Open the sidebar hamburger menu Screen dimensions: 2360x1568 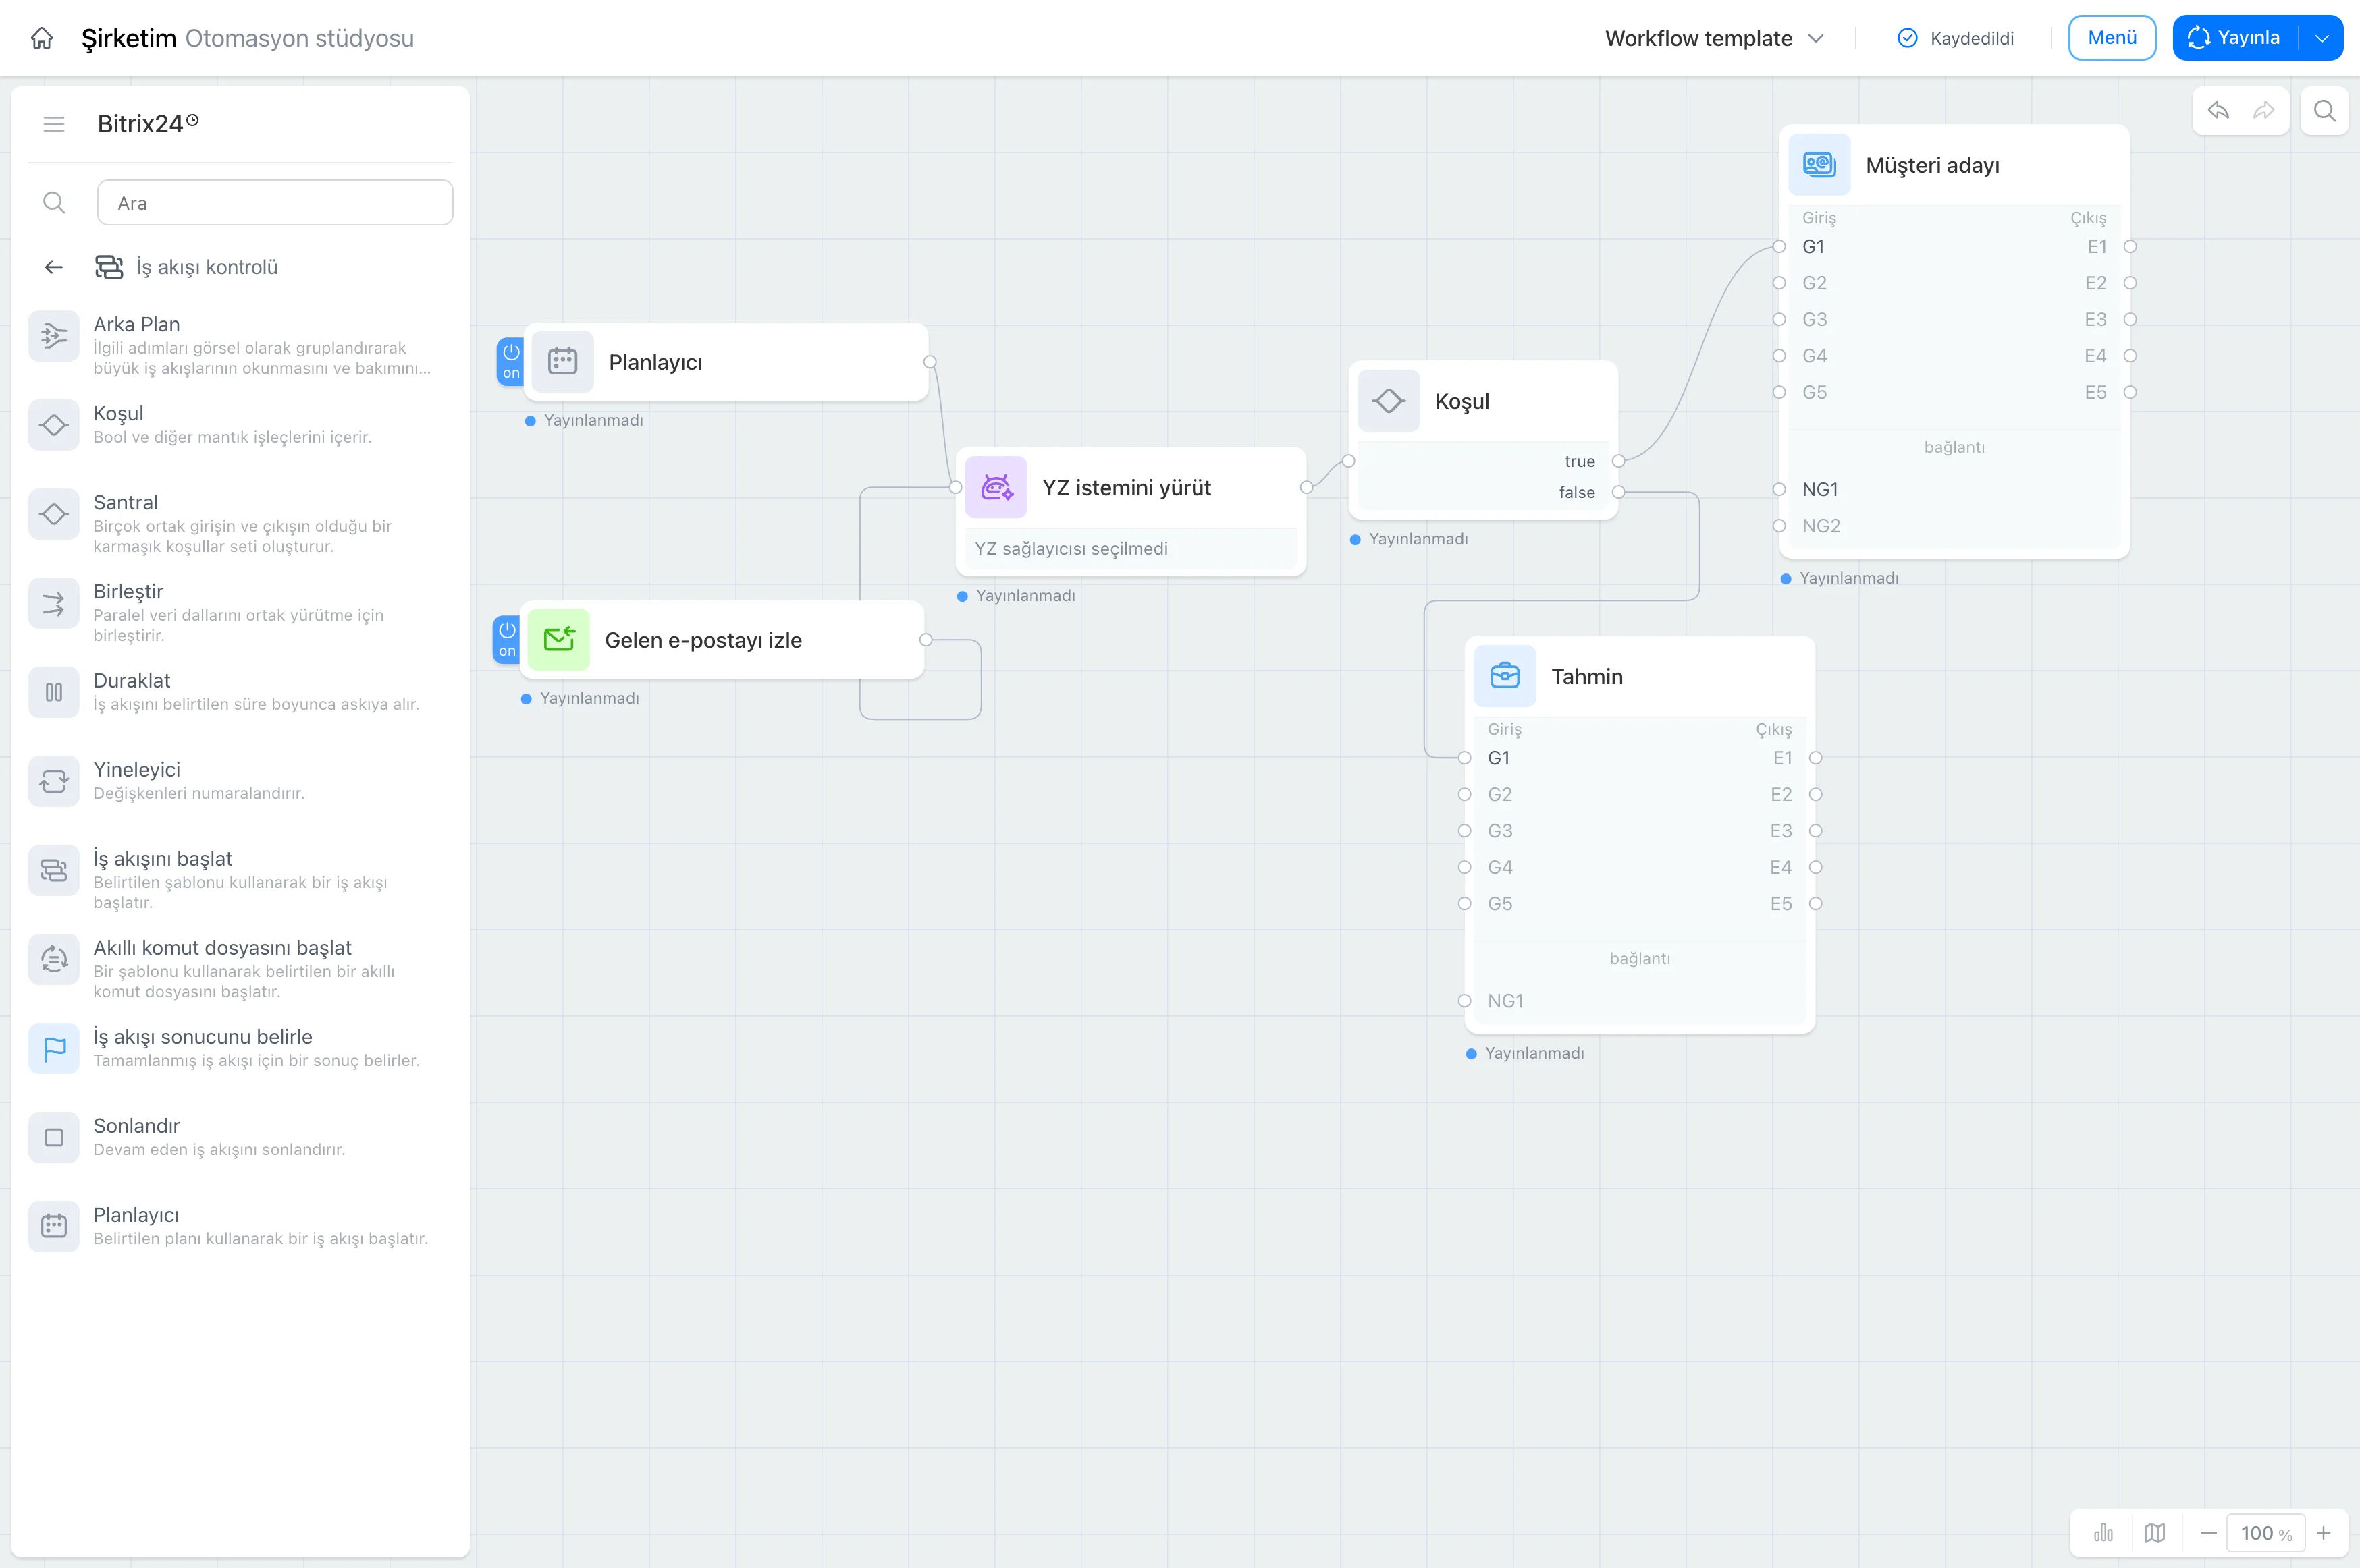coord(54,124)
